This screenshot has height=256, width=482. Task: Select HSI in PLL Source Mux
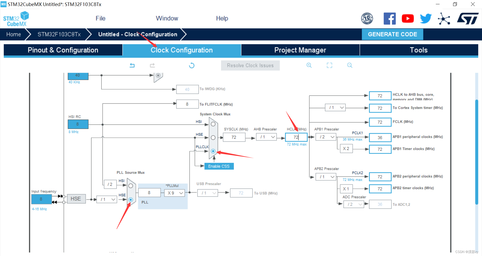(131, 186)
